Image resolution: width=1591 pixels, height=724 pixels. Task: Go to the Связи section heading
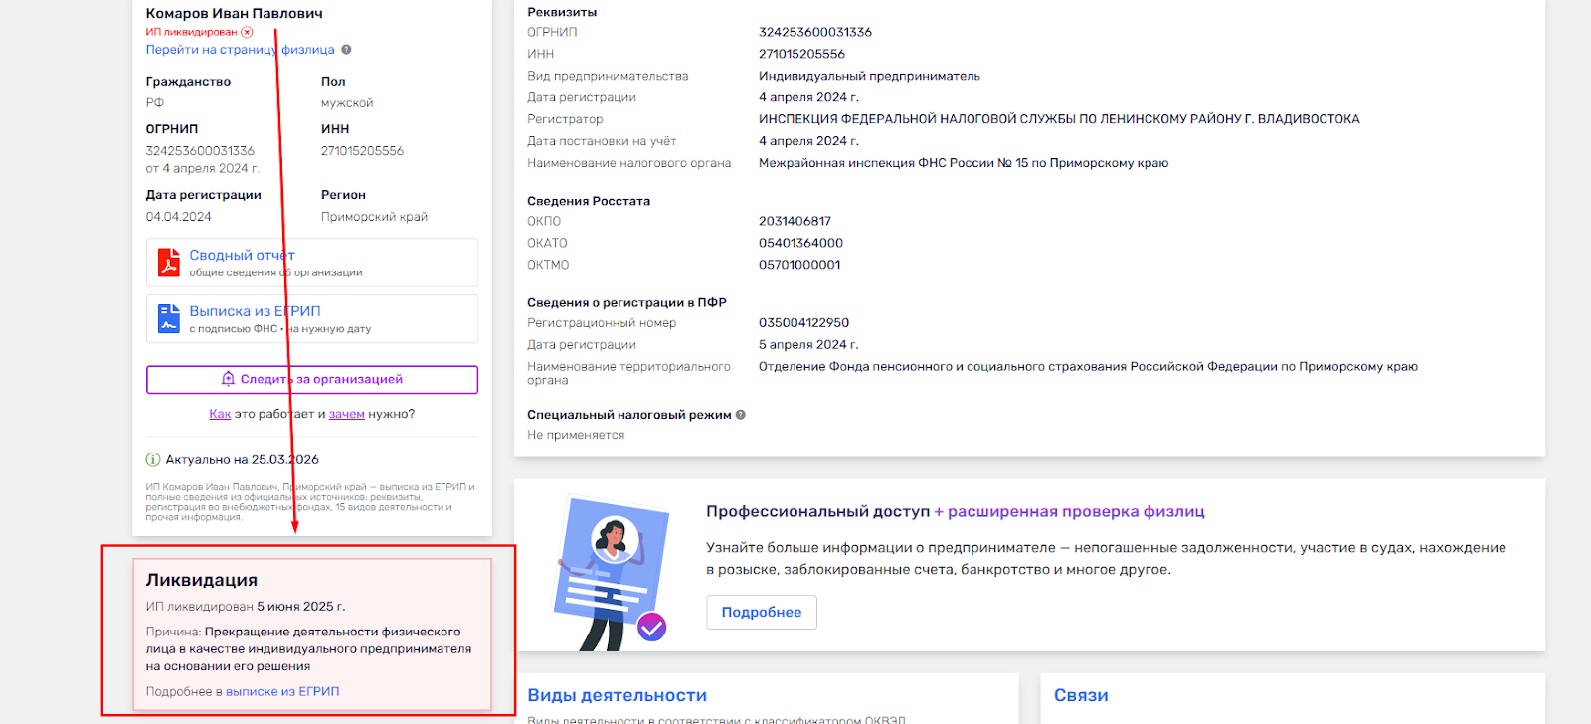coord(1081,695)
